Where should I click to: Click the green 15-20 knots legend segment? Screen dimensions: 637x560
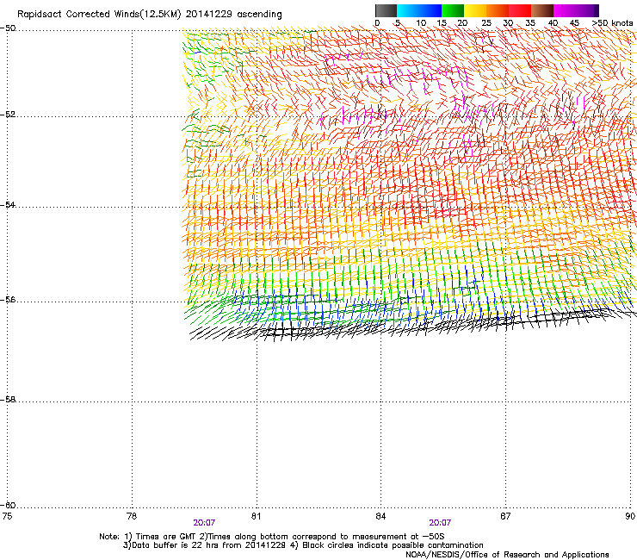(x=453, y=10)
